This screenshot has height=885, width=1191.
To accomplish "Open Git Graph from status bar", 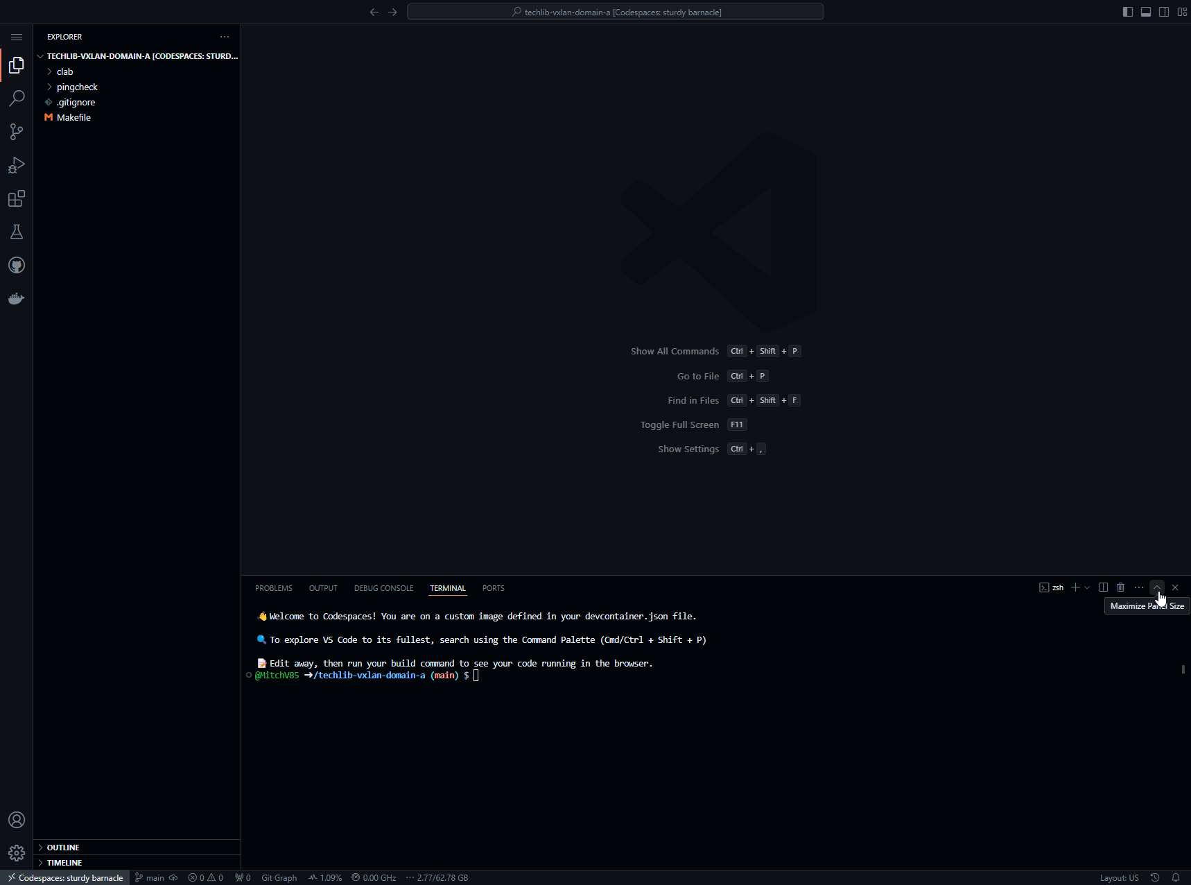I will pyautogui.click(x=279, y=877).
